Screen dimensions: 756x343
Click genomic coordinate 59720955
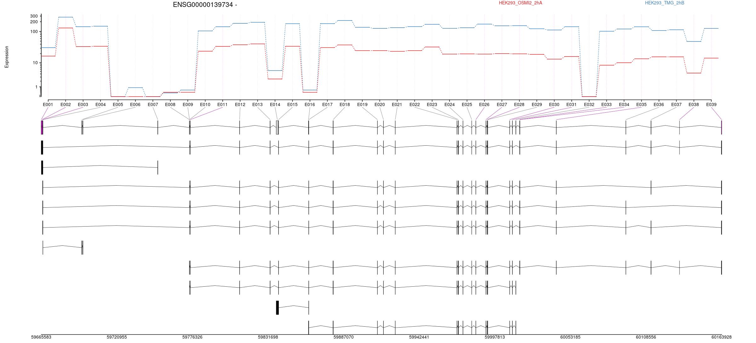tap(117, 337)
